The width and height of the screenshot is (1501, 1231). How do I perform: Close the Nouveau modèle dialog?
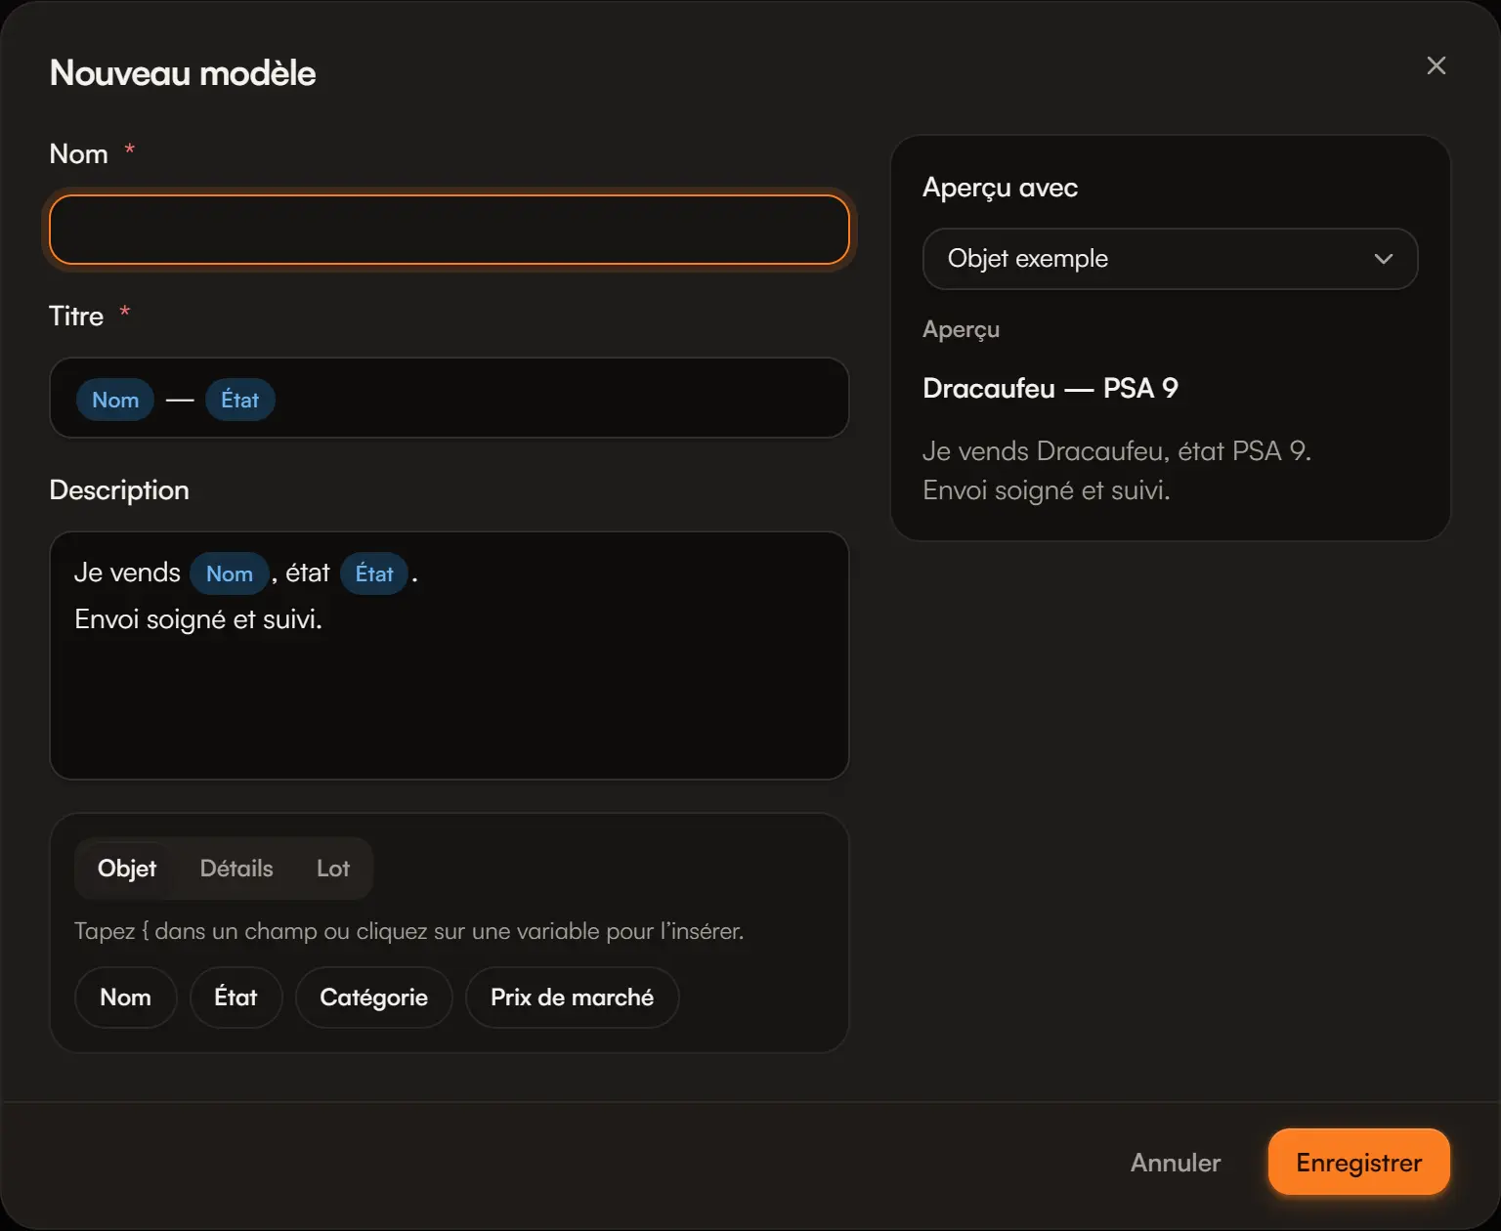(1436, 65)
